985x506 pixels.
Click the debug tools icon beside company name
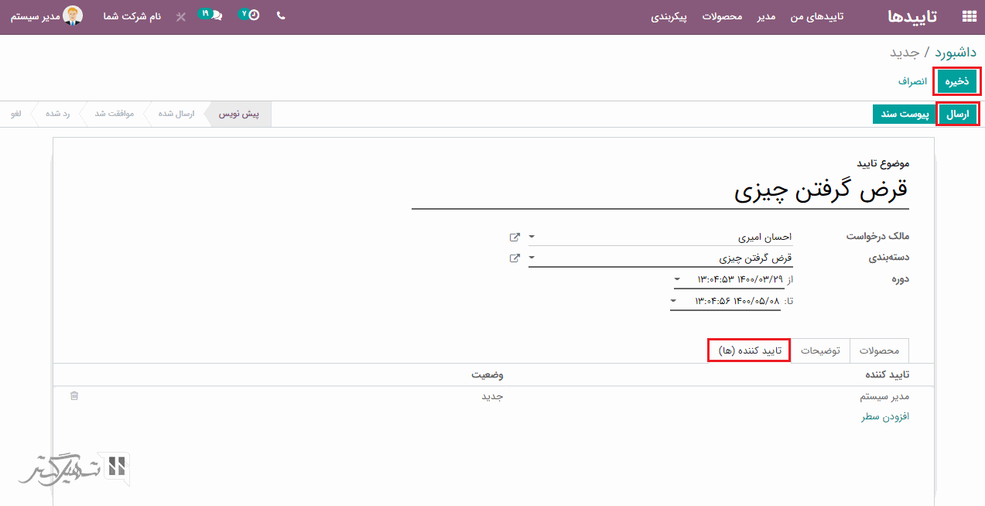pos(181,16)
